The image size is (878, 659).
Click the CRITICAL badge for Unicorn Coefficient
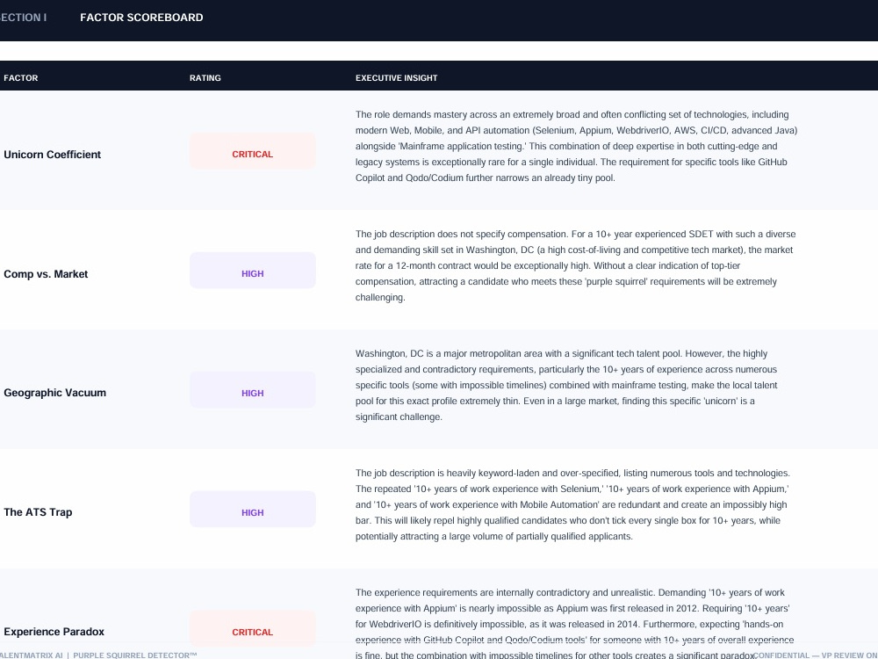253,151
